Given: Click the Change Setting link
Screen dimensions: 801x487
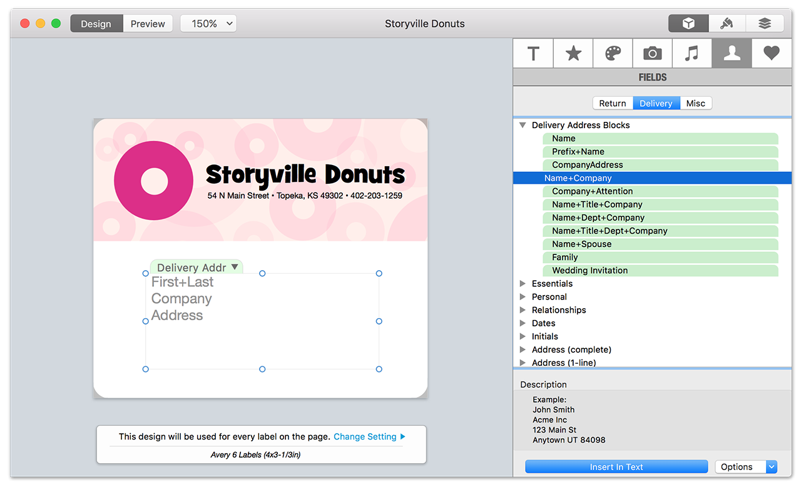Looking at the screenshot, I should point(370,436).
